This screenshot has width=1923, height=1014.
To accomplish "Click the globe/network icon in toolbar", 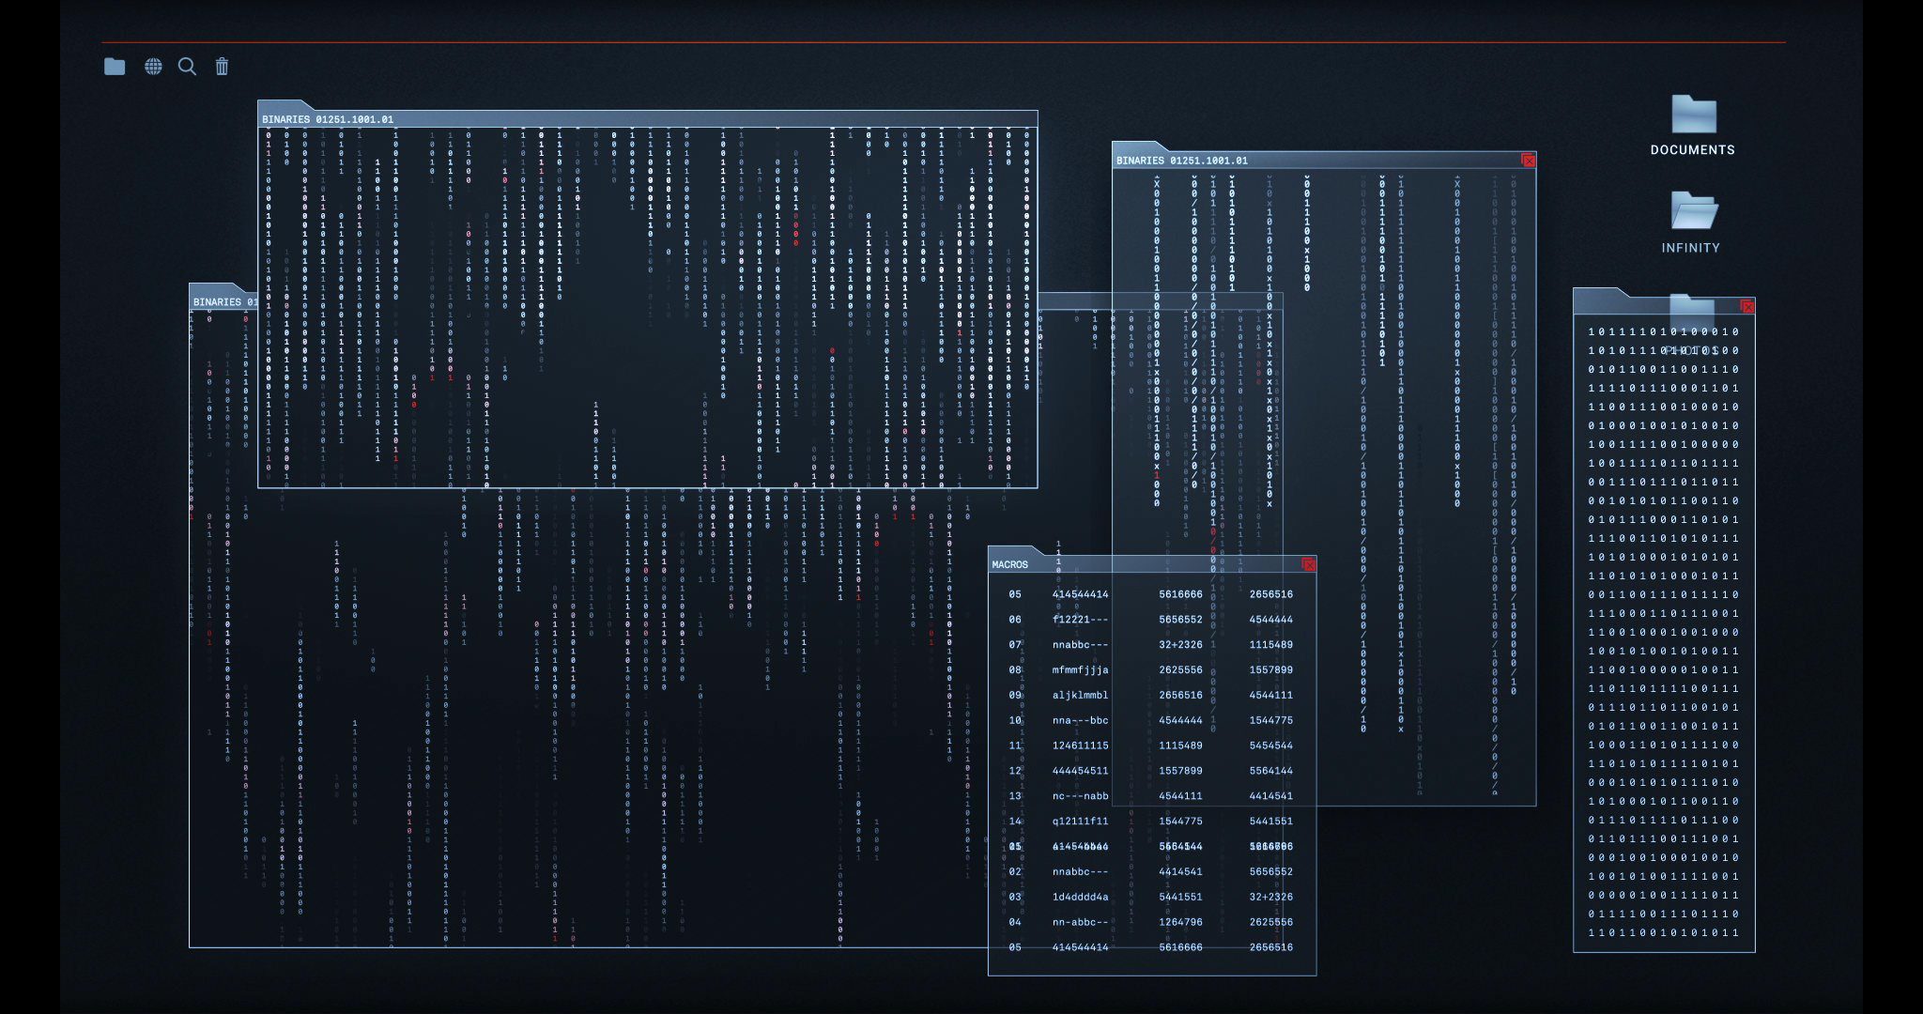I will (151, 65).
